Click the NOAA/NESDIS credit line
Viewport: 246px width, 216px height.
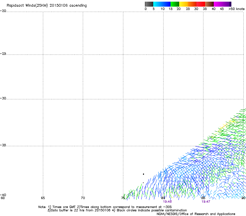coord(196,214)
